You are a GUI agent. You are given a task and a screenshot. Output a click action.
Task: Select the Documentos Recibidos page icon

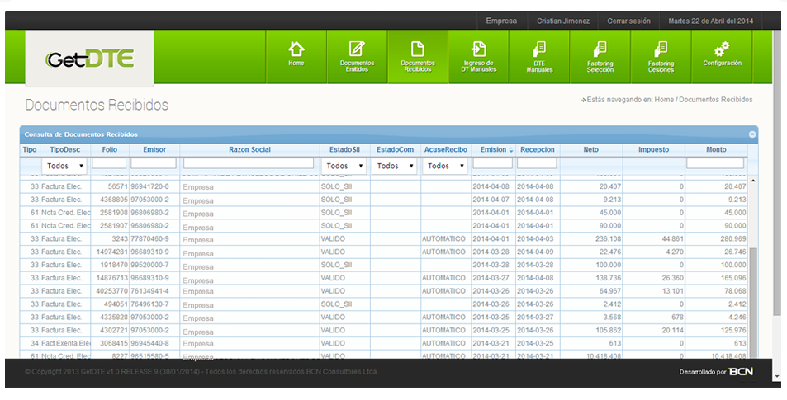tap(418, 49)
